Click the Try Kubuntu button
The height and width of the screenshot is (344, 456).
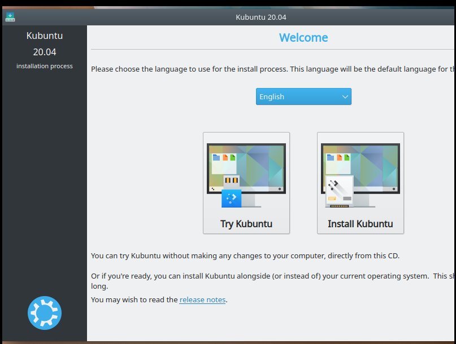tap(246, 183)
